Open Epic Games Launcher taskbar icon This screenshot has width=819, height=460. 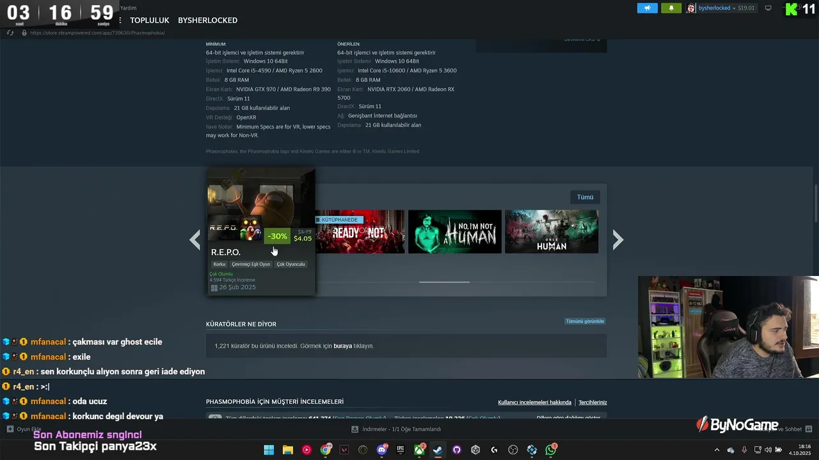pyautogui.click(x=401, y=450)
